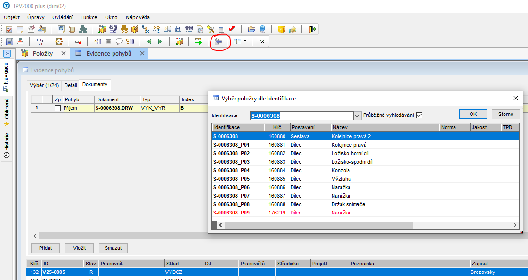Select the red S-0006308_P09 Narážka row

[x=366, y=213]
